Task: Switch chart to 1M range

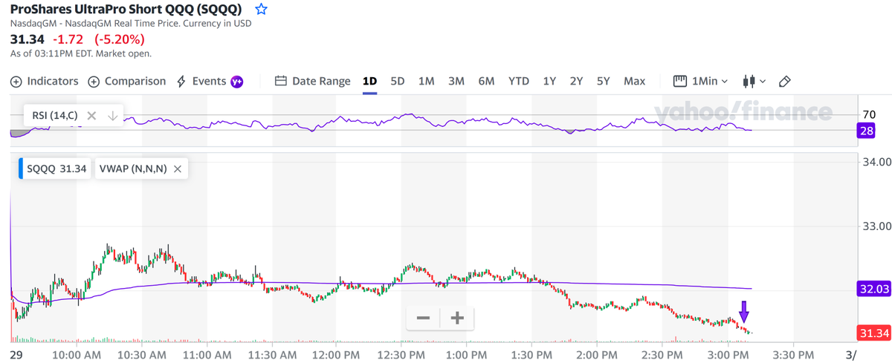Action: (426, 81)
